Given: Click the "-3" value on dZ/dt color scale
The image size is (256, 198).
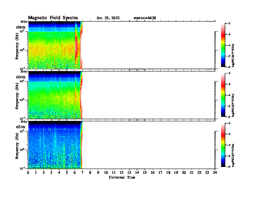Looking at the screenshot, I should 229,134.
